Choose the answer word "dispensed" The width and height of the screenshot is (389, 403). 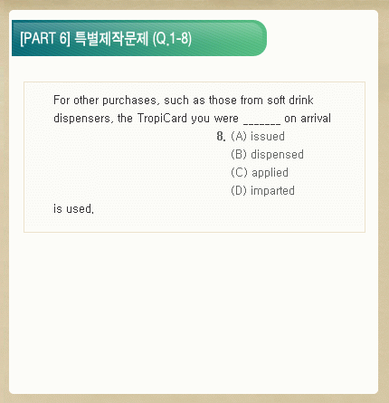tap(277, 155)
